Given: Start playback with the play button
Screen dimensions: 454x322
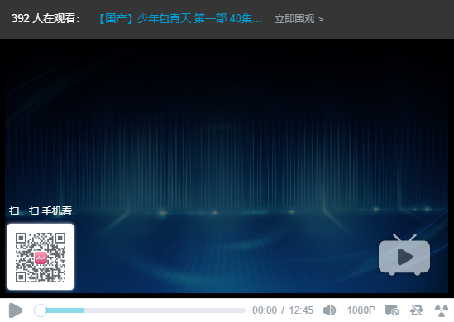Looking at the screenshot, I should 16,310.
